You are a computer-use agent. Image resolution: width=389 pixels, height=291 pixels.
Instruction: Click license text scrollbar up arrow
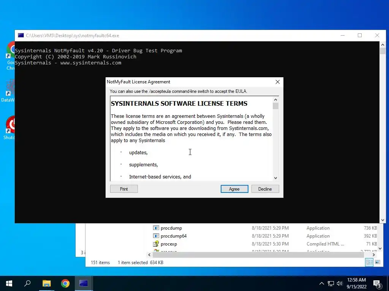click(275, 100)
